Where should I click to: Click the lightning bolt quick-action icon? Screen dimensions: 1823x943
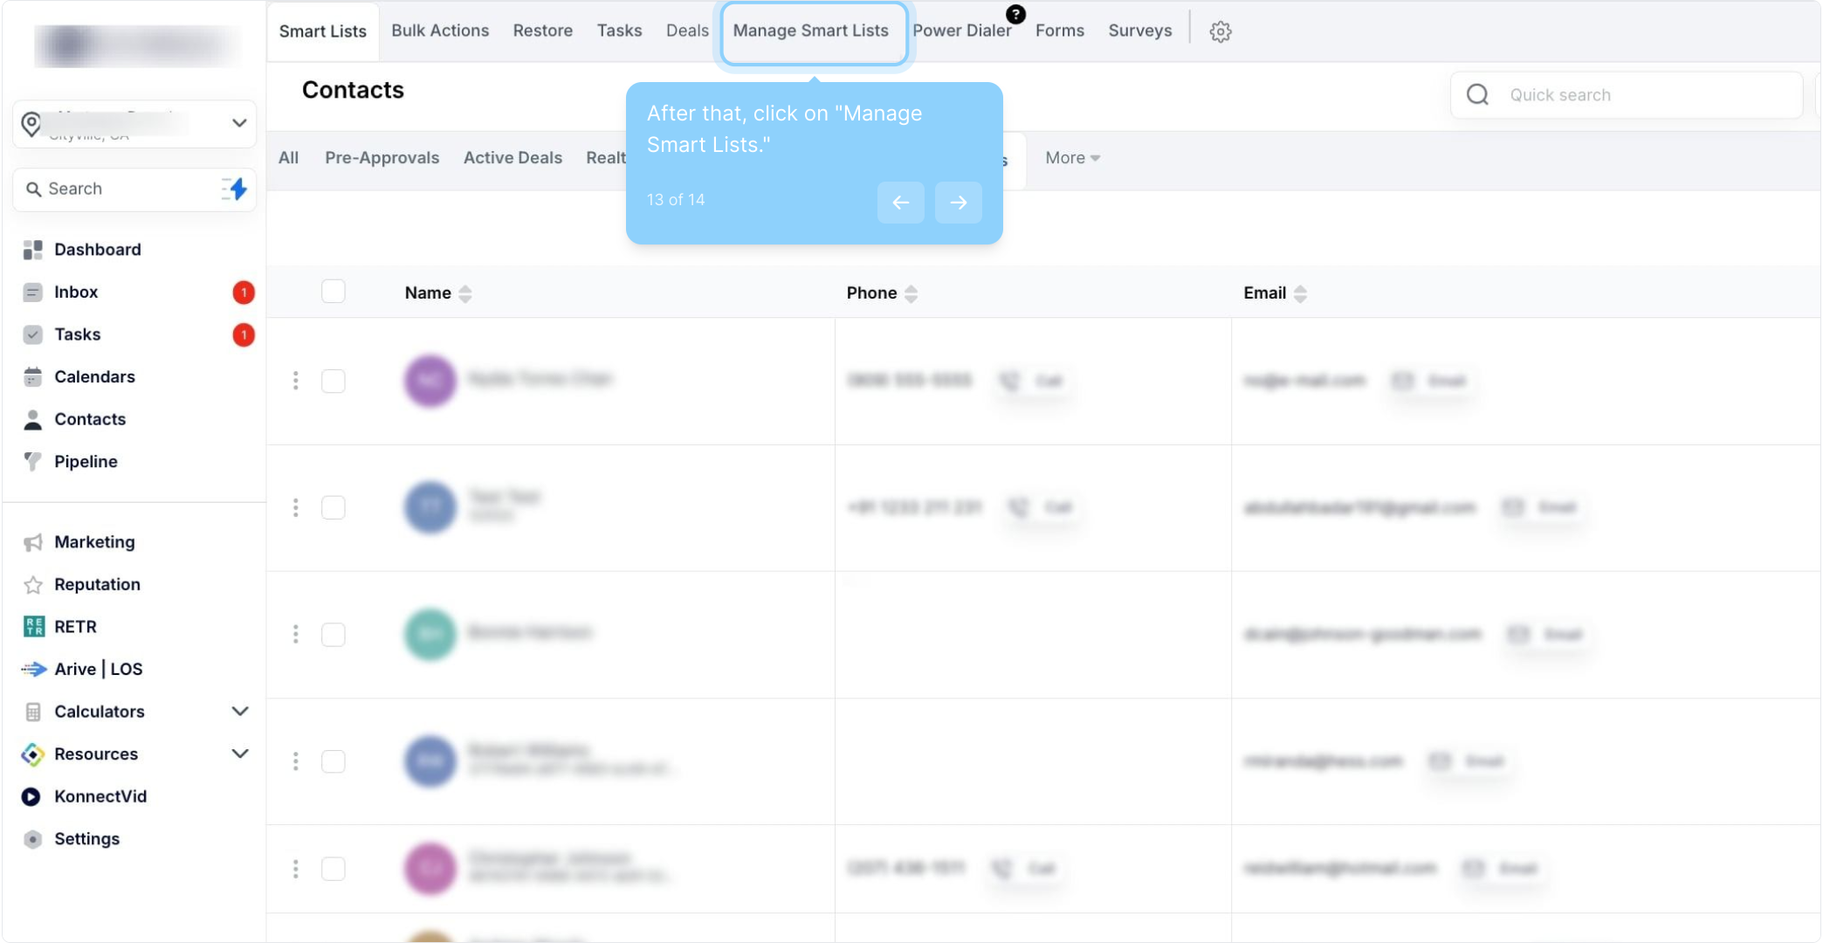point(236,189)
